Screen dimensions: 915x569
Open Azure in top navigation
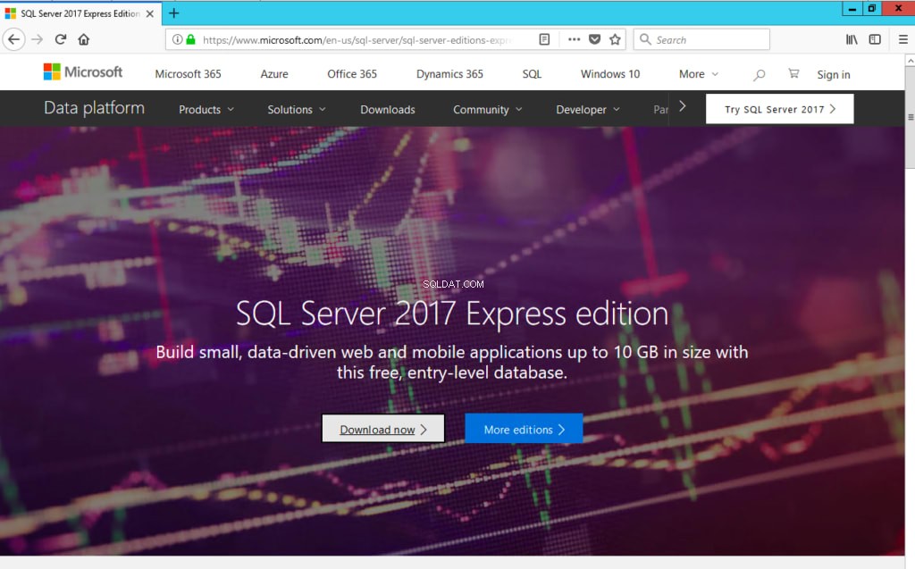click(274, 74)
